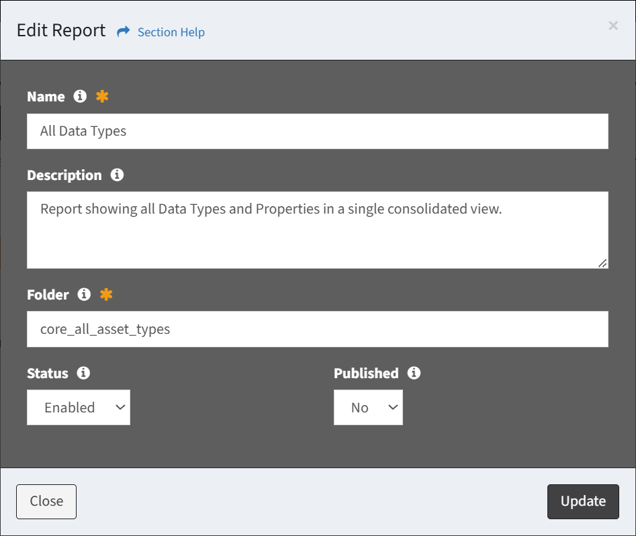636x536 pixels.
Task: Click the Status info icon
Action: pyautogui.click(x=83, y=373)
